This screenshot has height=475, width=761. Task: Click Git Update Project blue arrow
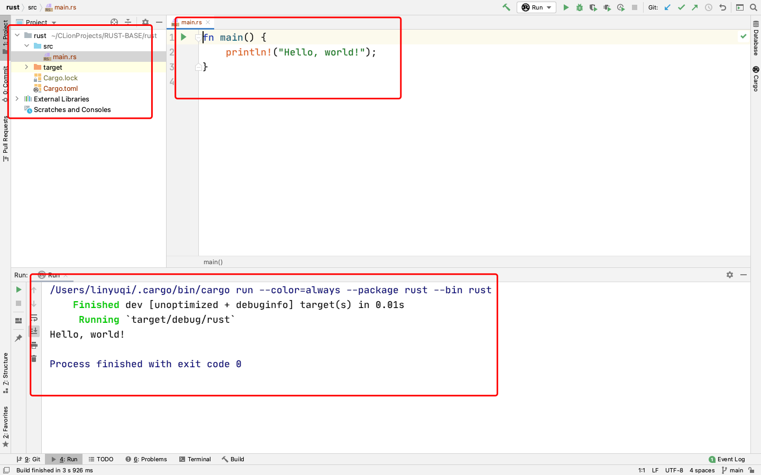[667, 7]
